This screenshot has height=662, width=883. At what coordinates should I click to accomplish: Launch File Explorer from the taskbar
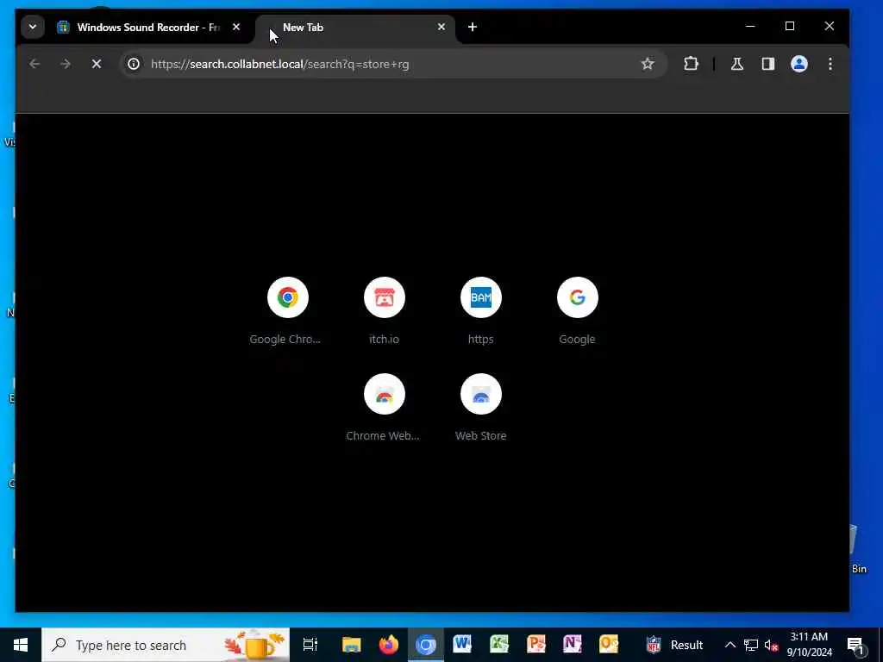coord(352,645)
